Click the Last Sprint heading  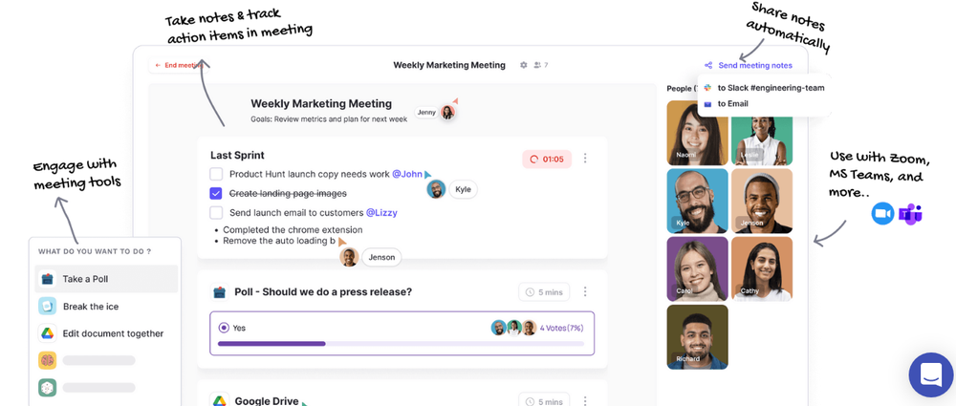click(237, 156)
